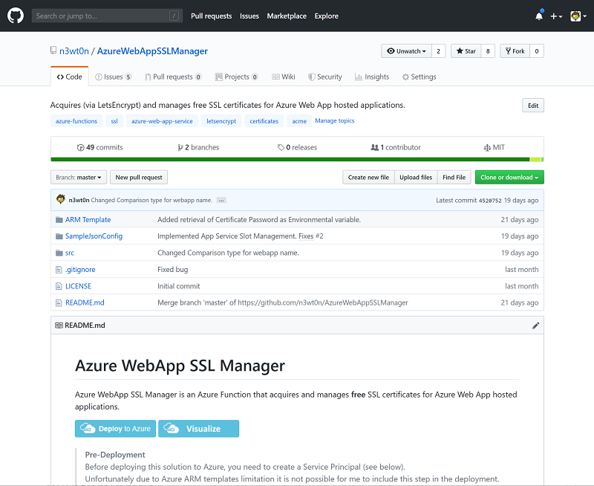Open the notifications bell
The image size is (594, 486).
539,16
